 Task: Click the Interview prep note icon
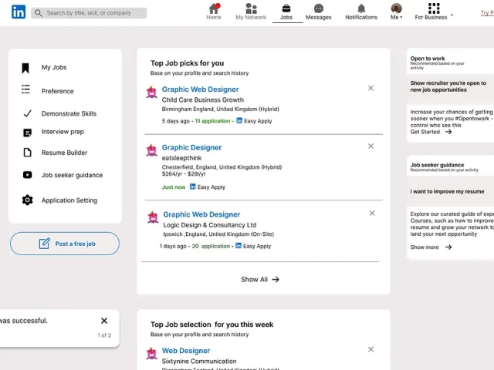pos(28,133)
